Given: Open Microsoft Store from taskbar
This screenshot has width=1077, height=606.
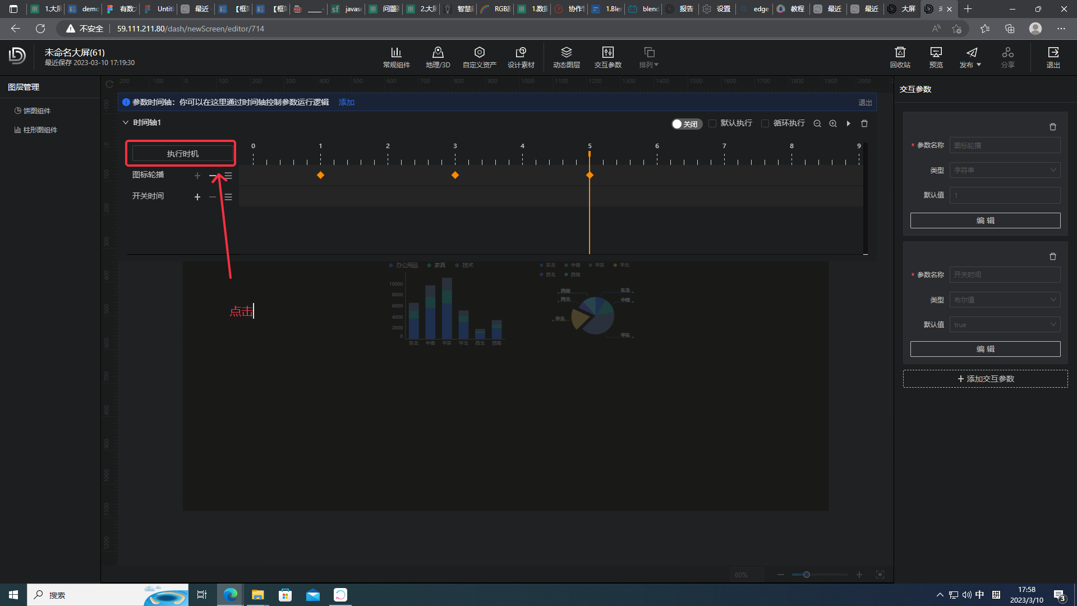Looking at the screenshot, I should click(285, 595).
